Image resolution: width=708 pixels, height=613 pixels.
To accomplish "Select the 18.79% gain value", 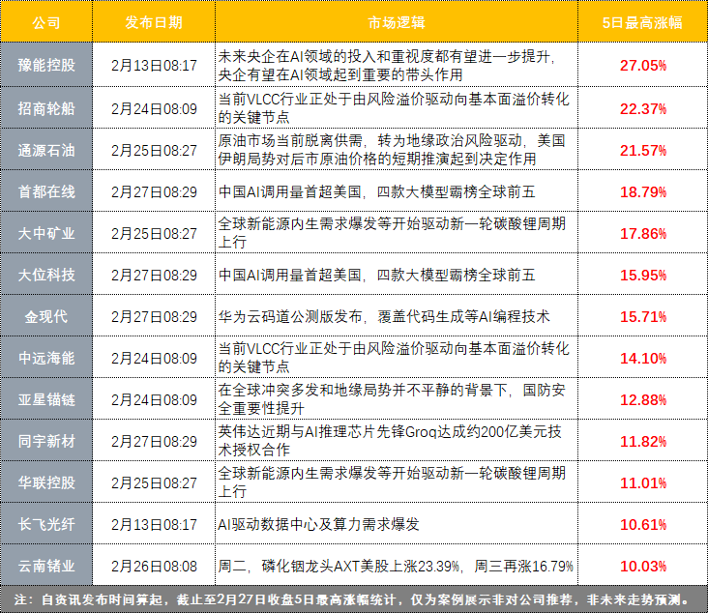I will tap(642, 192).
